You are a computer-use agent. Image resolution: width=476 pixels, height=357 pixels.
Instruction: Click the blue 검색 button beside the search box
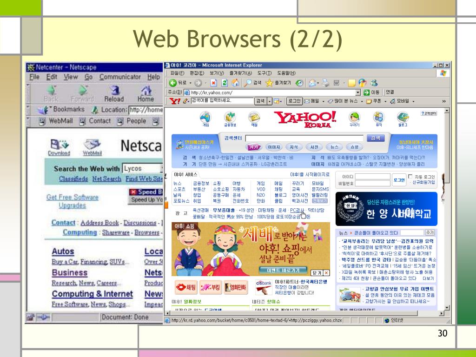pyautogui.click(x=376, y=138)
